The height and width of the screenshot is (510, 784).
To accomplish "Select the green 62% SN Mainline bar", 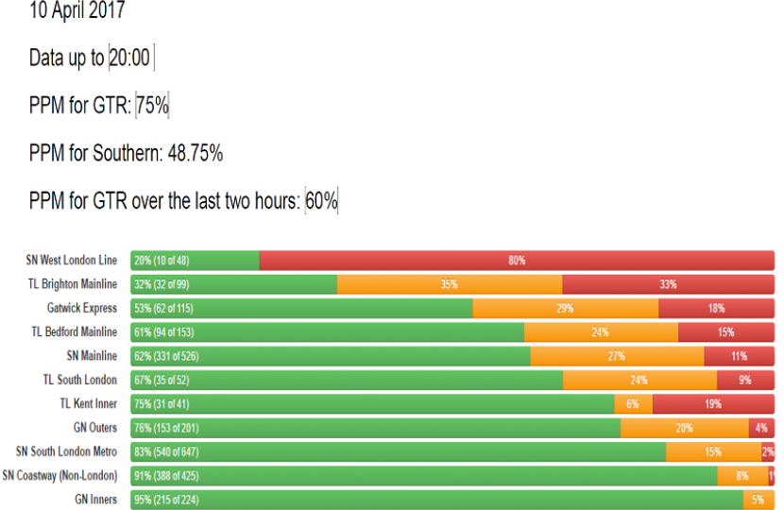I will tap(331, 356).
